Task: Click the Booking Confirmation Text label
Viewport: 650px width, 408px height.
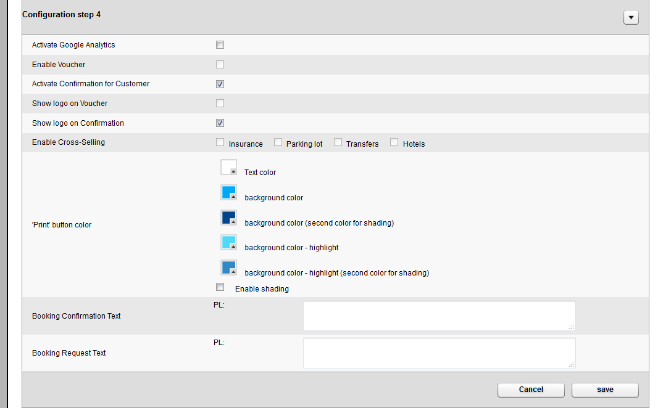Action: tap(77, 316)
